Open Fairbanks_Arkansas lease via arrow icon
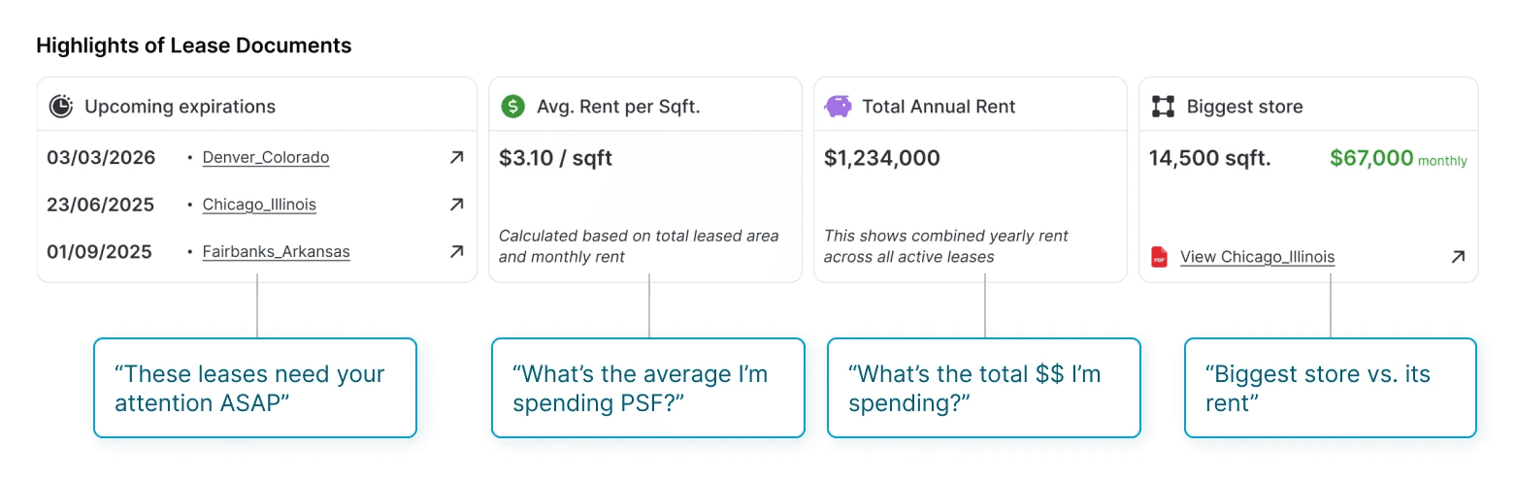The height and width of the screenshot is (478, 1516). tap(456, 251)
